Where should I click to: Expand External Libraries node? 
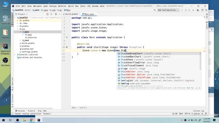[15, 55]
